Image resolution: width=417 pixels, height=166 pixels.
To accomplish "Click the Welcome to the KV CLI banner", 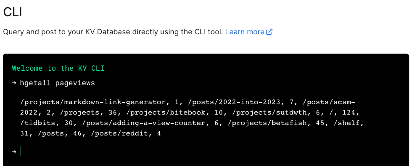I will click(x=58, y=68).
